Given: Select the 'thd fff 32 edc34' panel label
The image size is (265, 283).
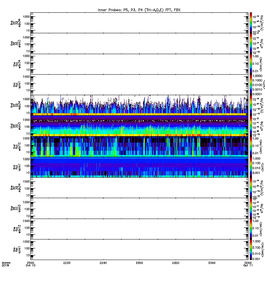Looking at the screenshot, I should click(16, 105).
